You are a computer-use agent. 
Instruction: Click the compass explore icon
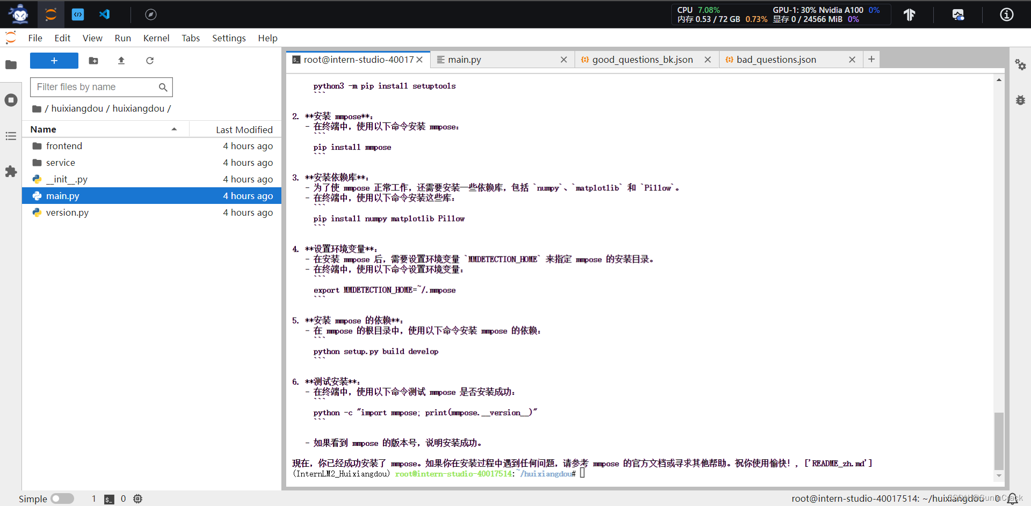pyautogui.click(x=151, y=14)
